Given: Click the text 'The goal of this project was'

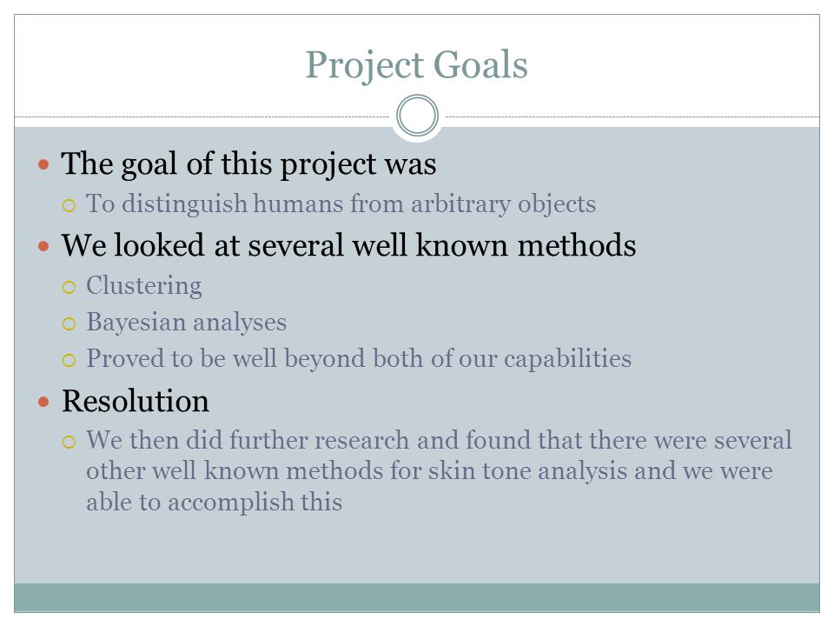Looking at the screenshot, I should [248, 164].
